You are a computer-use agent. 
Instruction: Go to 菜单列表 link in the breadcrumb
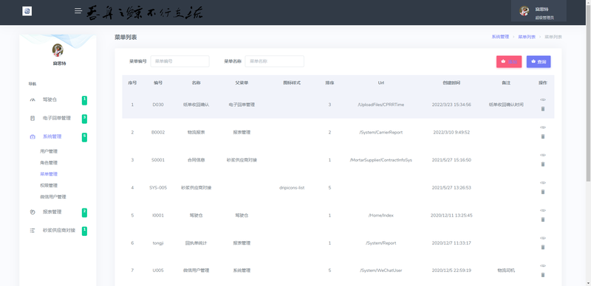[527, 37]
